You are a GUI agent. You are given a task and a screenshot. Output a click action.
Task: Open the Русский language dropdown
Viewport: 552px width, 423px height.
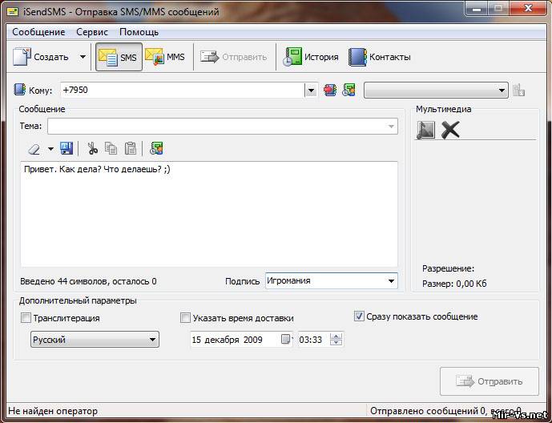[95, 340]
